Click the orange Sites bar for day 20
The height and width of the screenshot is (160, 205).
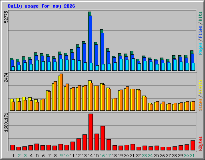(x=127, y=98)
